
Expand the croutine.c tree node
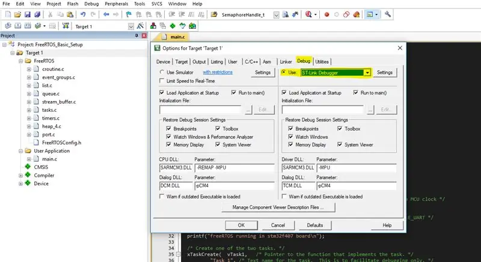[x=29, y=69]
